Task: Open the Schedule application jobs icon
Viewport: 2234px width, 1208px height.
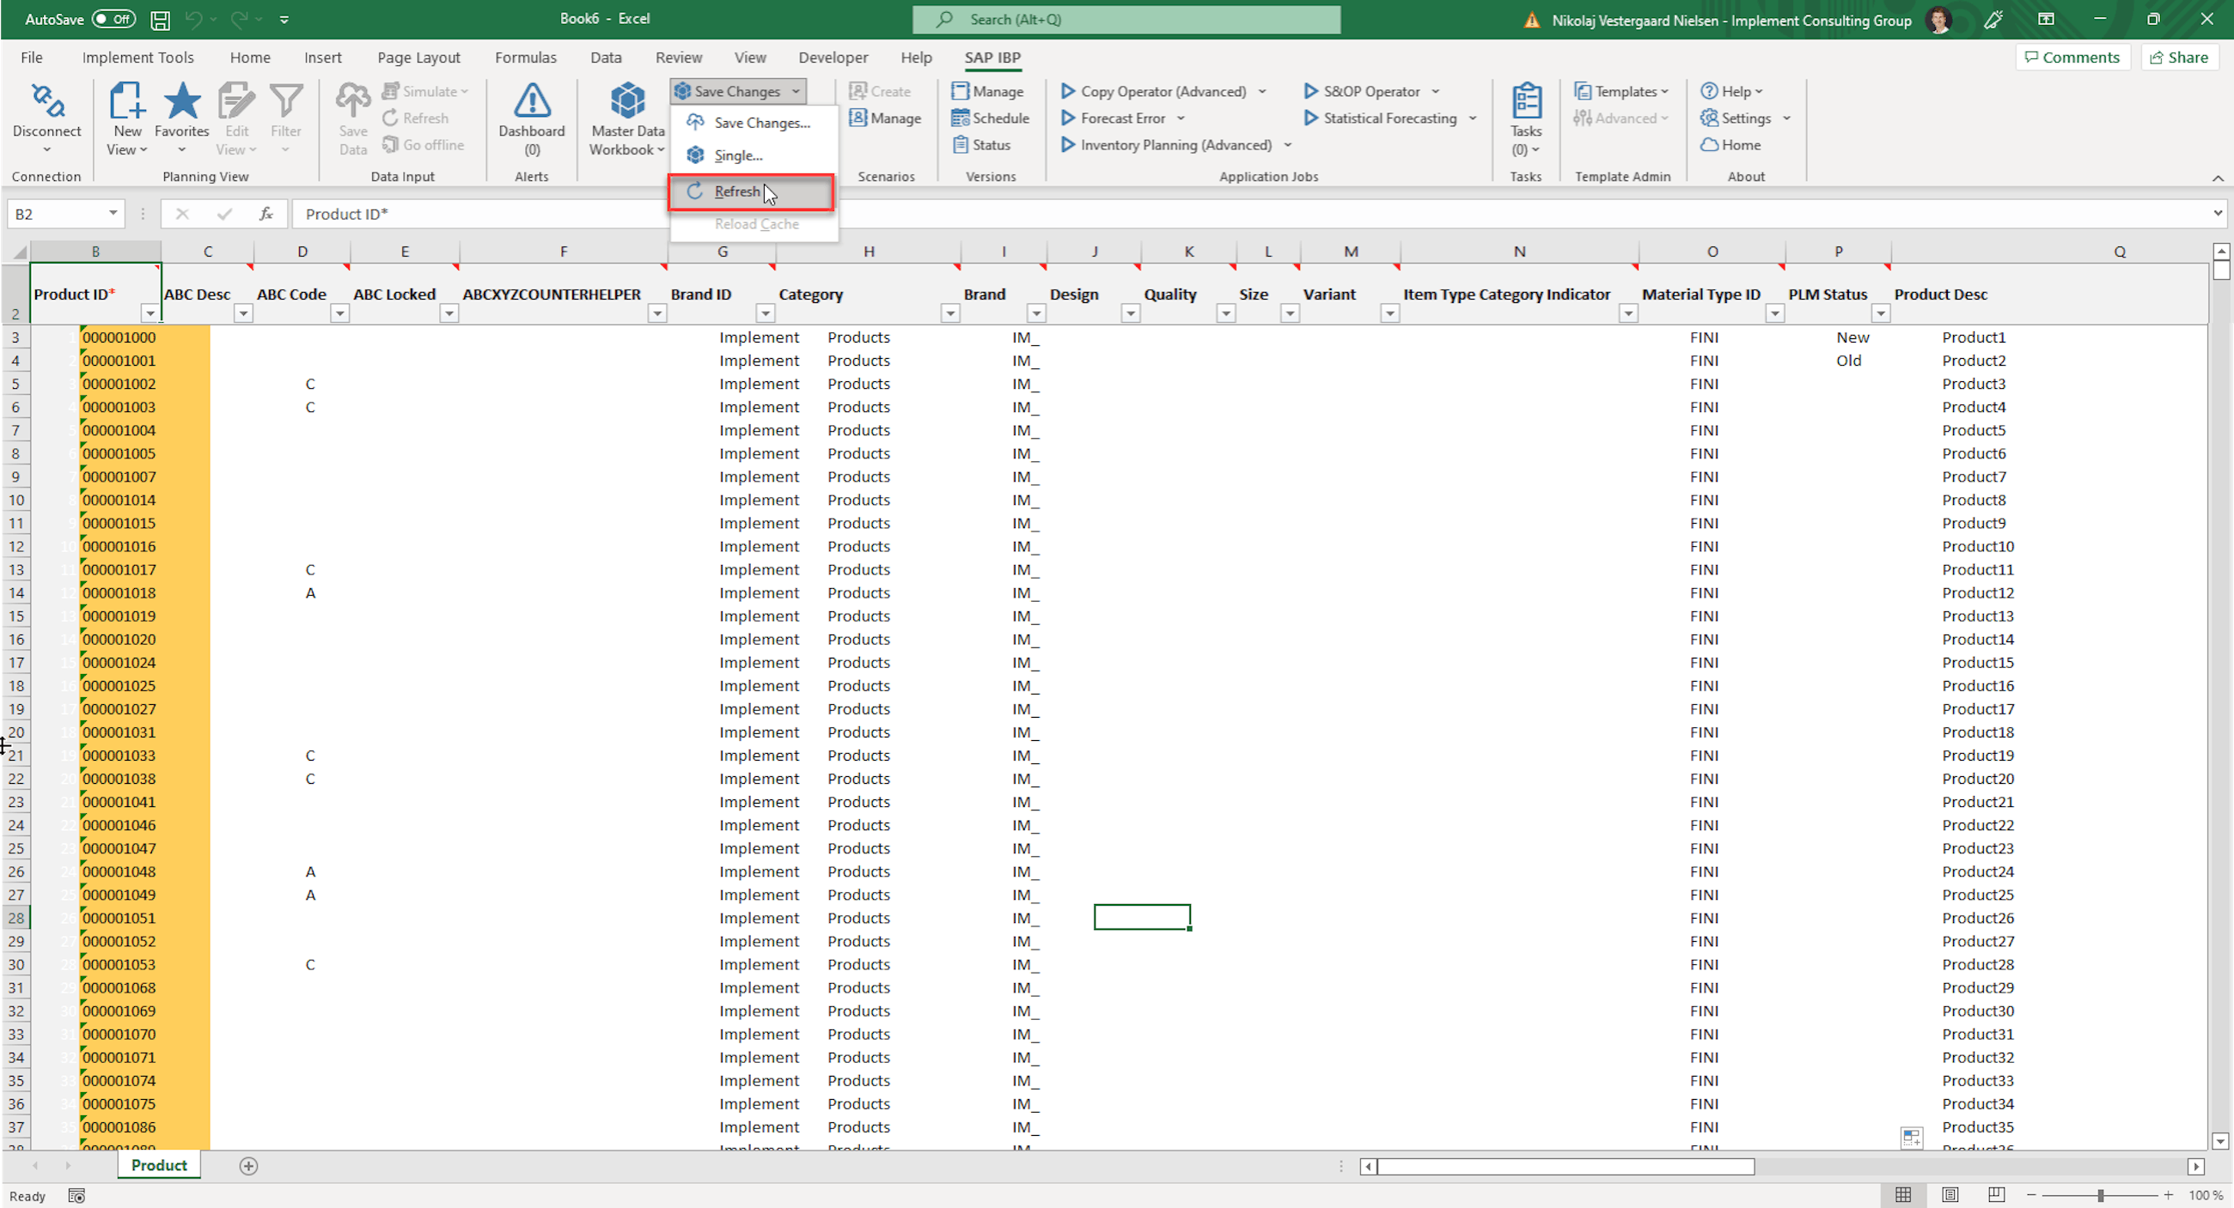Action: tap(991, 118)
